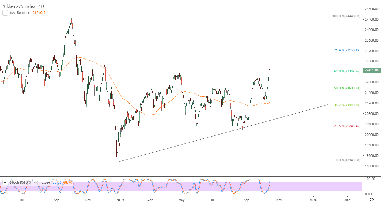Select the 0.00%(18948.58) Fibonacci label

(x=348, y=160)
